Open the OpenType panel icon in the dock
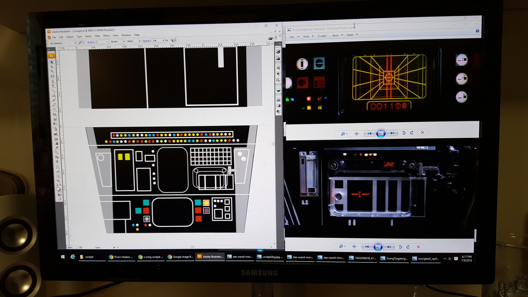The width and height of the screenshot is (528, 297). pos(278,80)
